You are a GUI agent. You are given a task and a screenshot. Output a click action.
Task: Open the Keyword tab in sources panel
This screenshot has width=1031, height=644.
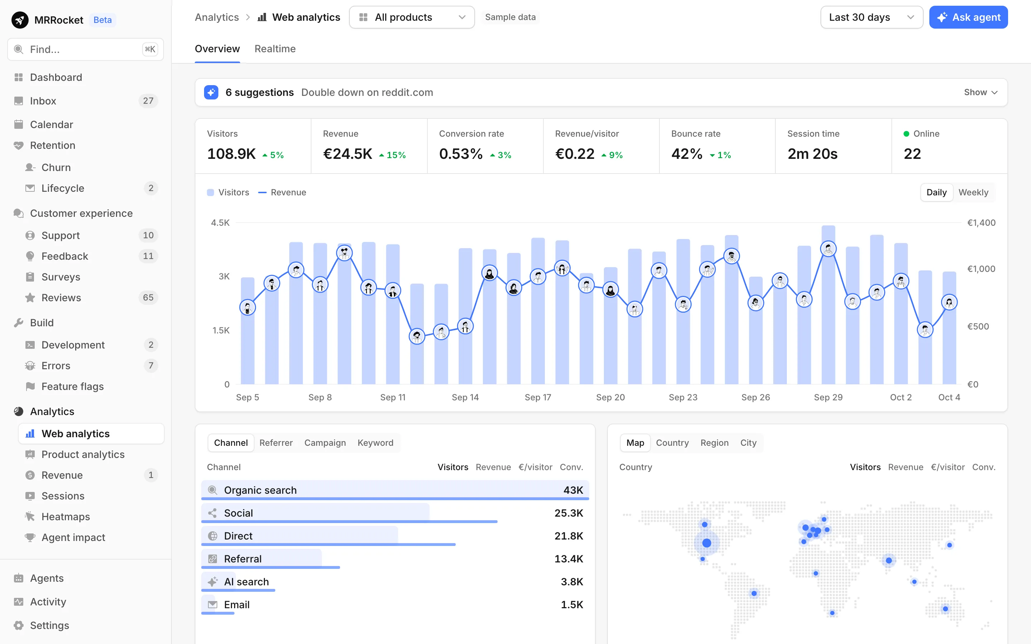[375, 443]
